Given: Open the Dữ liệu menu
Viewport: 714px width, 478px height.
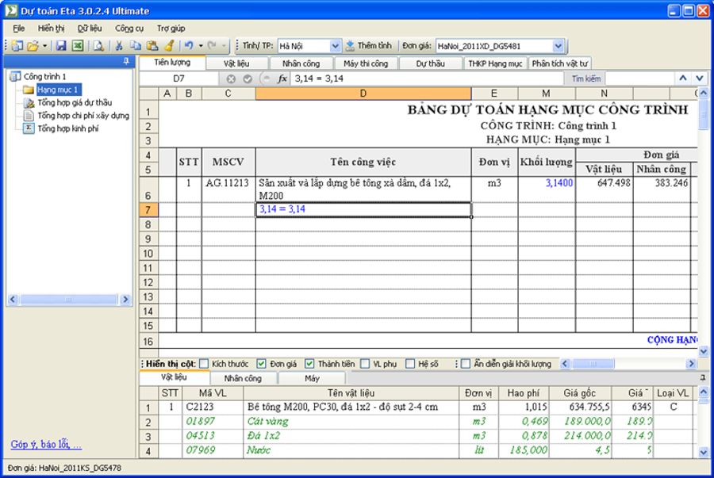Looking at the screenshot, I should click(x=90, y=28).
